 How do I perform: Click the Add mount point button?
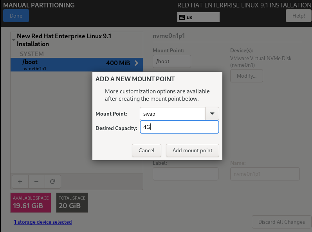[x=193, y=150]
